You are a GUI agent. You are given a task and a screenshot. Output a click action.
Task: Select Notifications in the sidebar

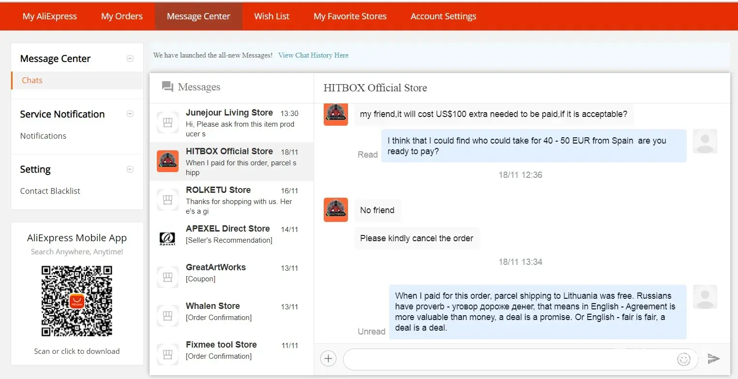pyautogui.click(x=43, y=136)
